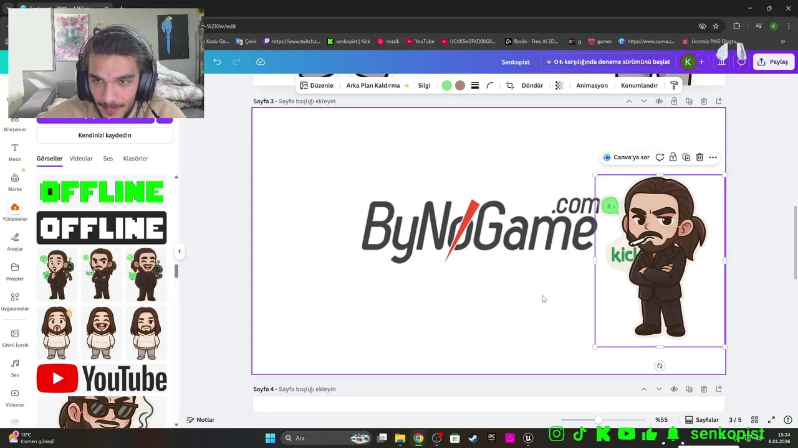798x448 pixels.
Task: Click the rotate handle below the sticker
Action: tap(660, 366)
